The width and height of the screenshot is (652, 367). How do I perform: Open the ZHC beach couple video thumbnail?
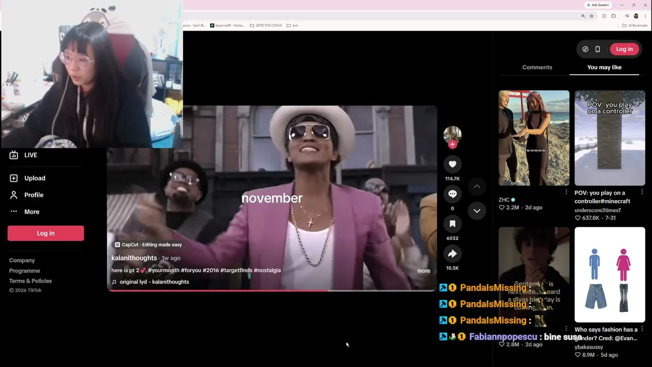click(x=534, y=138)
